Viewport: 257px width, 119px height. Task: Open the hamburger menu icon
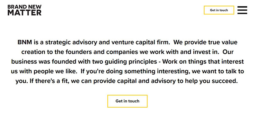click(x=242, y=10)
